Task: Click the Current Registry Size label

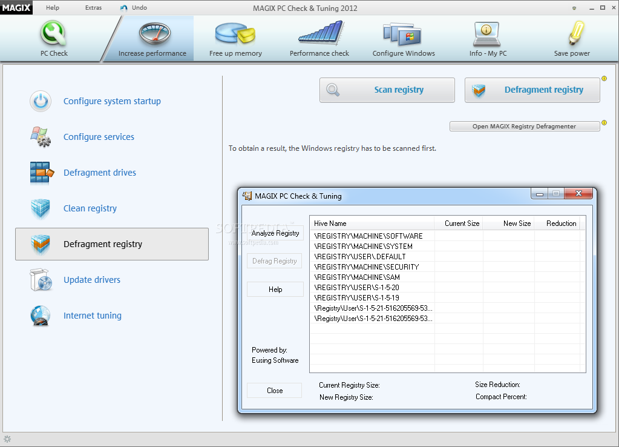Action: click(x=349, y=385)
